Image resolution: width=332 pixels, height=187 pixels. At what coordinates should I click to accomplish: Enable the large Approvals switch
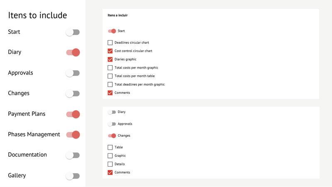point(73,73)
